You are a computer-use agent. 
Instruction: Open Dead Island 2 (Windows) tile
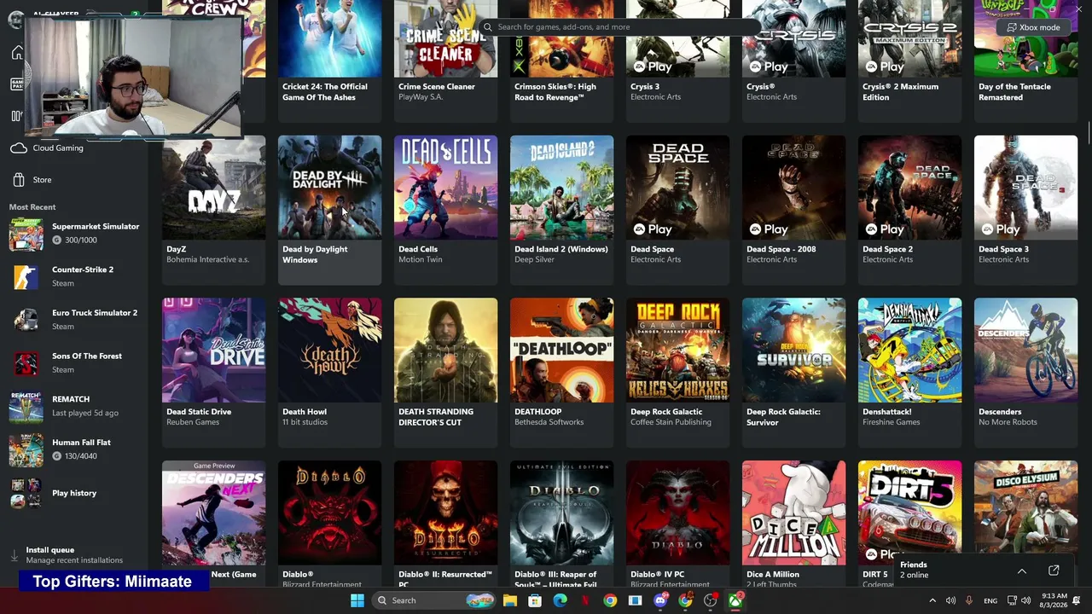561,210
